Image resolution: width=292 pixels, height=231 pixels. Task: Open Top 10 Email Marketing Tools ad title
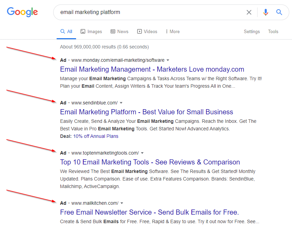coord(150,162)
